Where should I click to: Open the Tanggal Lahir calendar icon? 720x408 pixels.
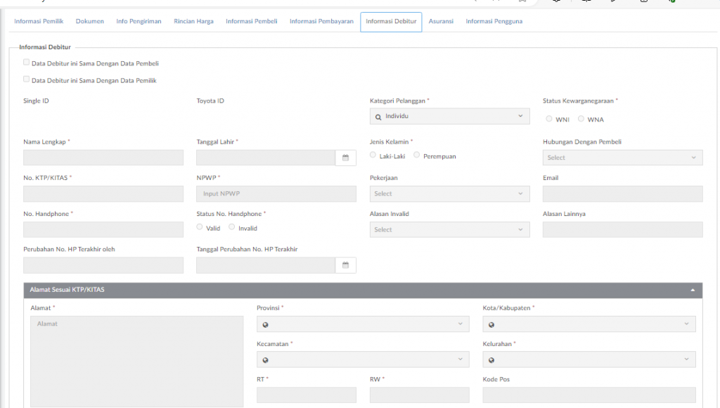(345, 158)
